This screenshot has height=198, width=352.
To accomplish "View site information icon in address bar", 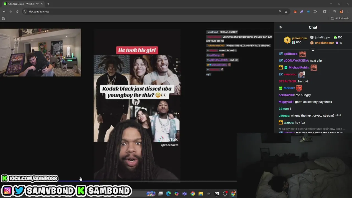I will pyautogui.click(x=25, y=12).
